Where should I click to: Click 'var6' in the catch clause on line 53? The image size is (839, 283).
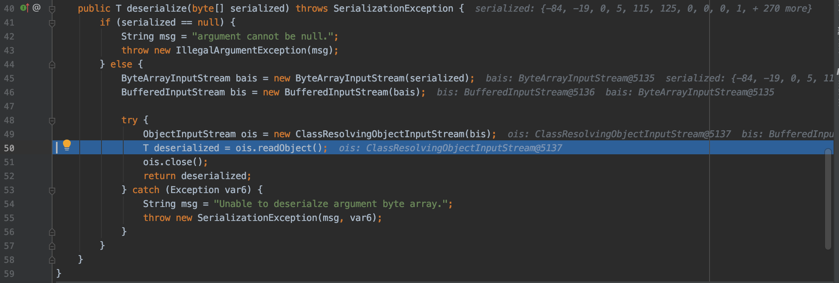pos(236,190)
